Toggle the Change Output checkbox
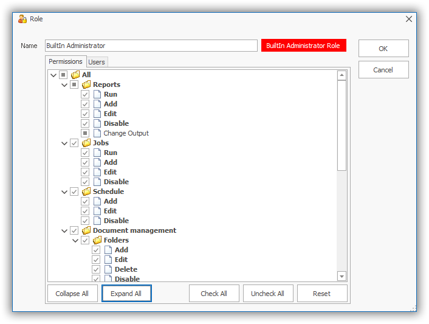Screen dimensions: 429x324 (x=85, y=133)
